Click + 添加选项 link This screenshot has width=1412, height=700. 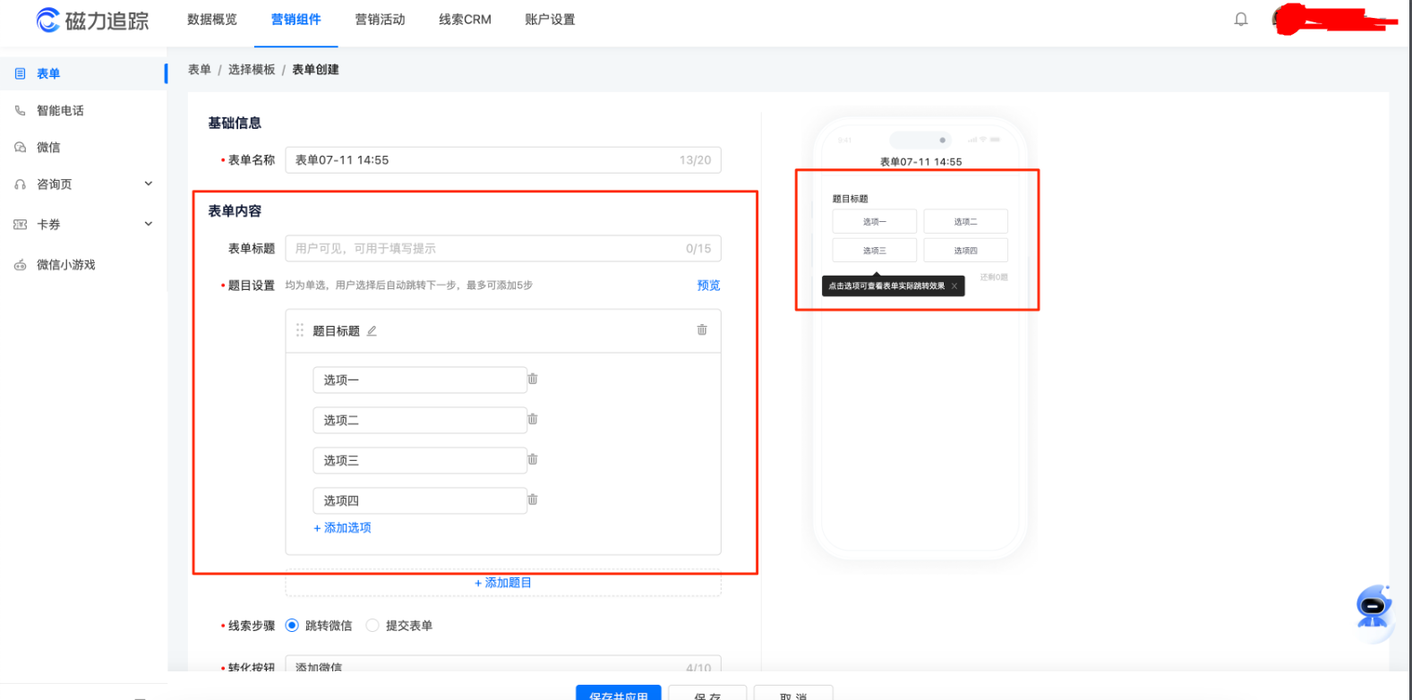(x=342, y=527)
